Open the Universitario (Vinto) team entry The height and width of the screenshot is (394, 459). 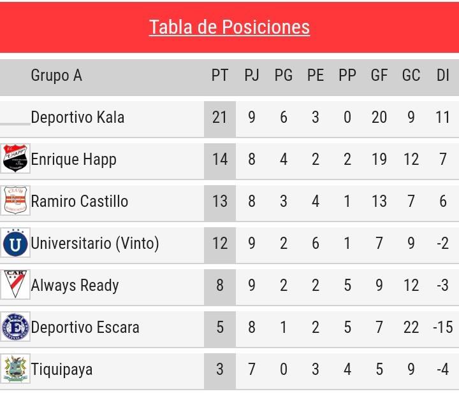pyautogui.click(x=95, y=244)
